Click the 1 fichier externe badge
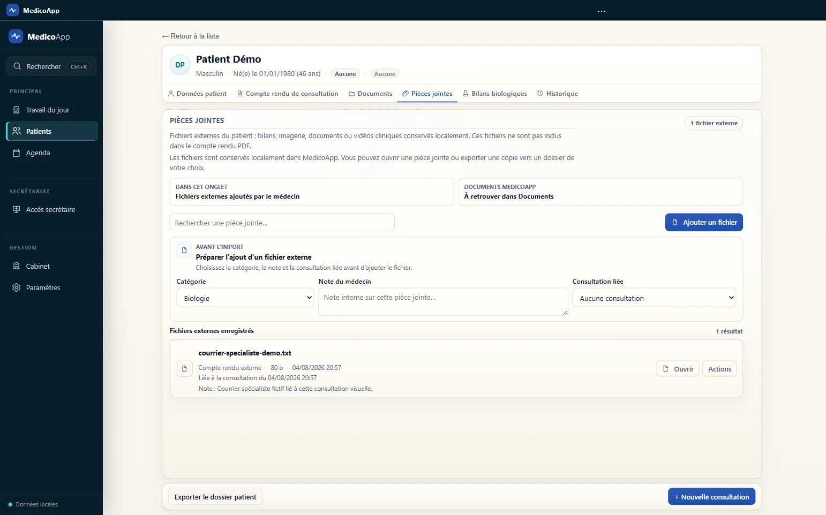The height and width of the screenshot is (515, 826). coord(714,123)
